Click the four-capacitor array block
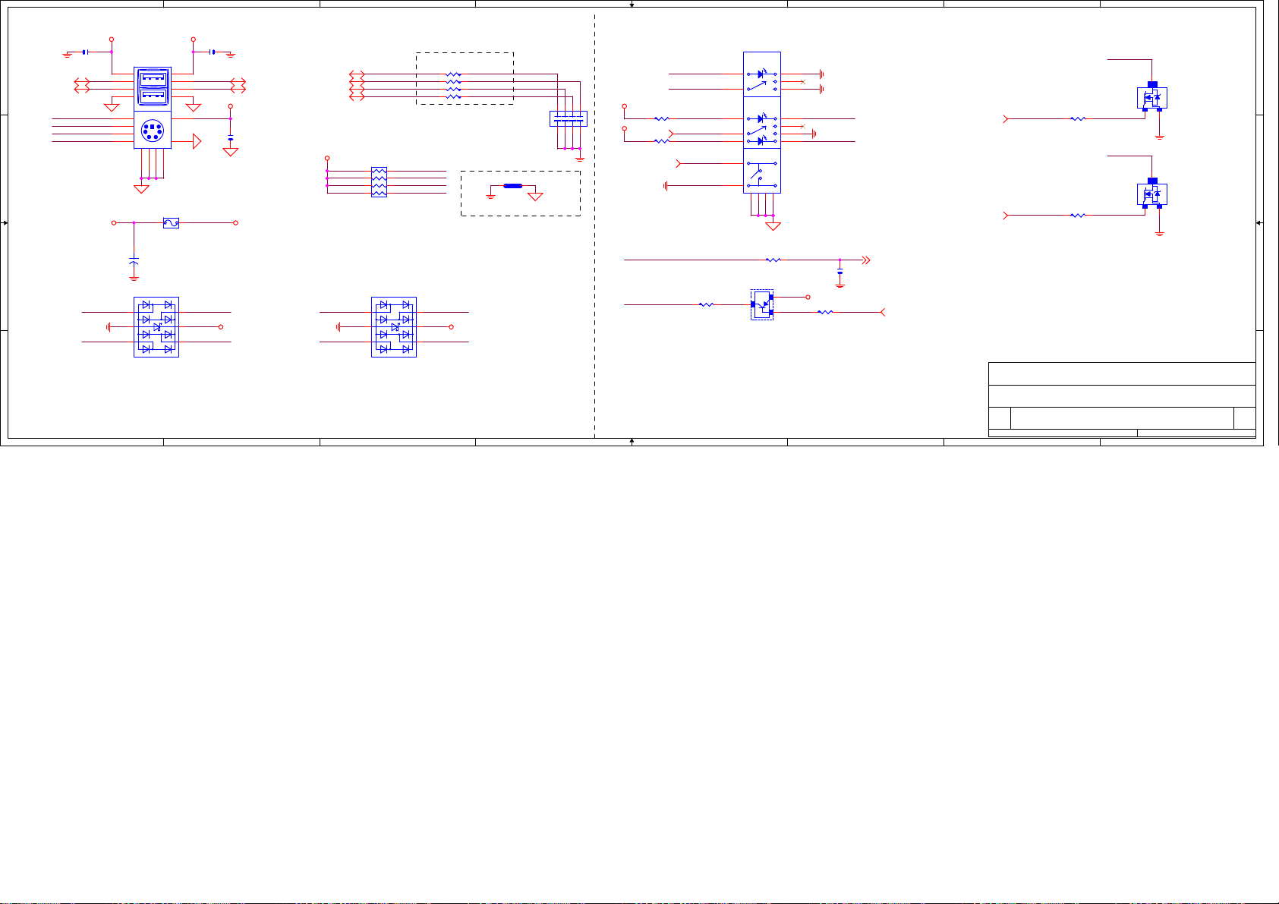The image size is (1279, 904). 569,119
